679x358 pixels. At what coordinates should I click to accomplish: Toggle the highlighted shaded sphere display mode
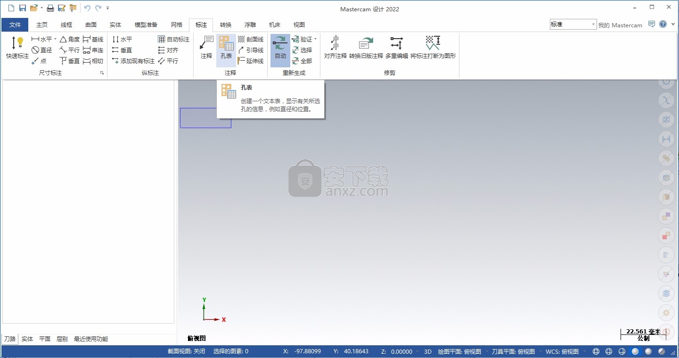tap(635, 351)
